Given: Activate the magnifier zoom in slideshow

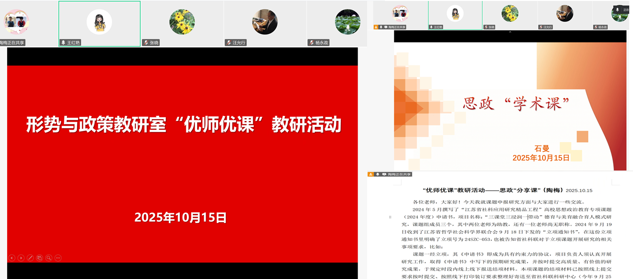Looking at the screenshot, I should point(48,258).
